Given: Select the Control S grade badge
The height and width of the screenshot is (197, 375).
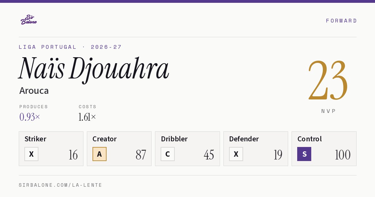Looking at the screenshot, I should point(304,154).
